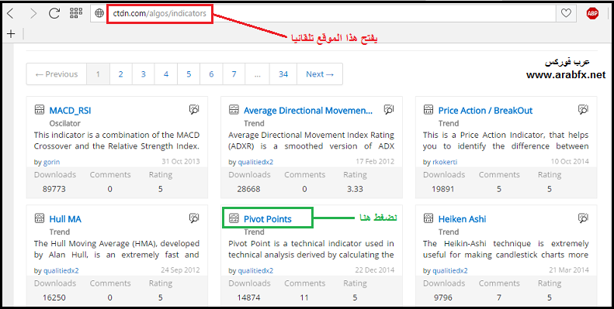Click the preview icon on Hull MA card

pyautogui.click(x=194, y=218)
